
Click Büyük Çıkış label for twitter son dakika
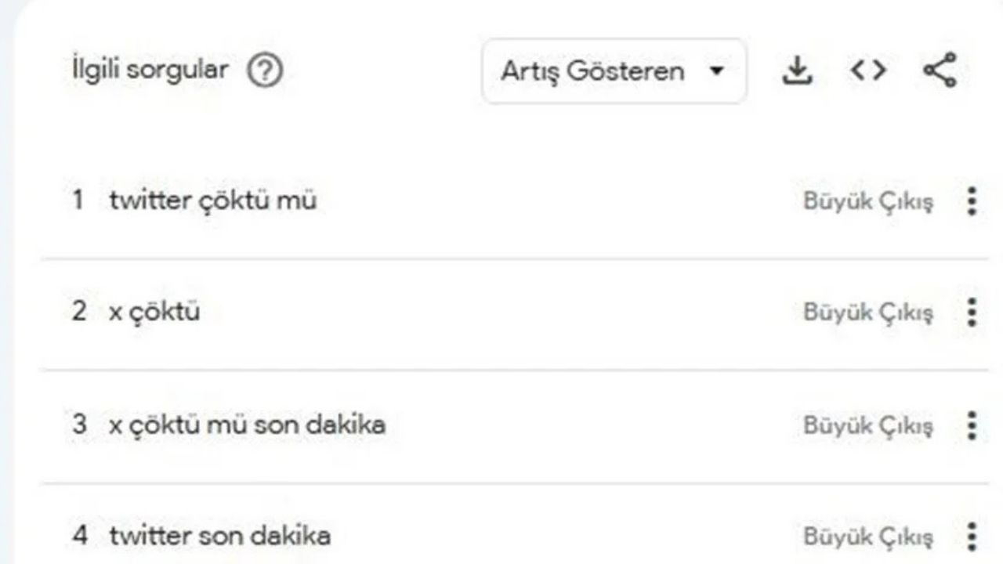click(x=868, y=537)
